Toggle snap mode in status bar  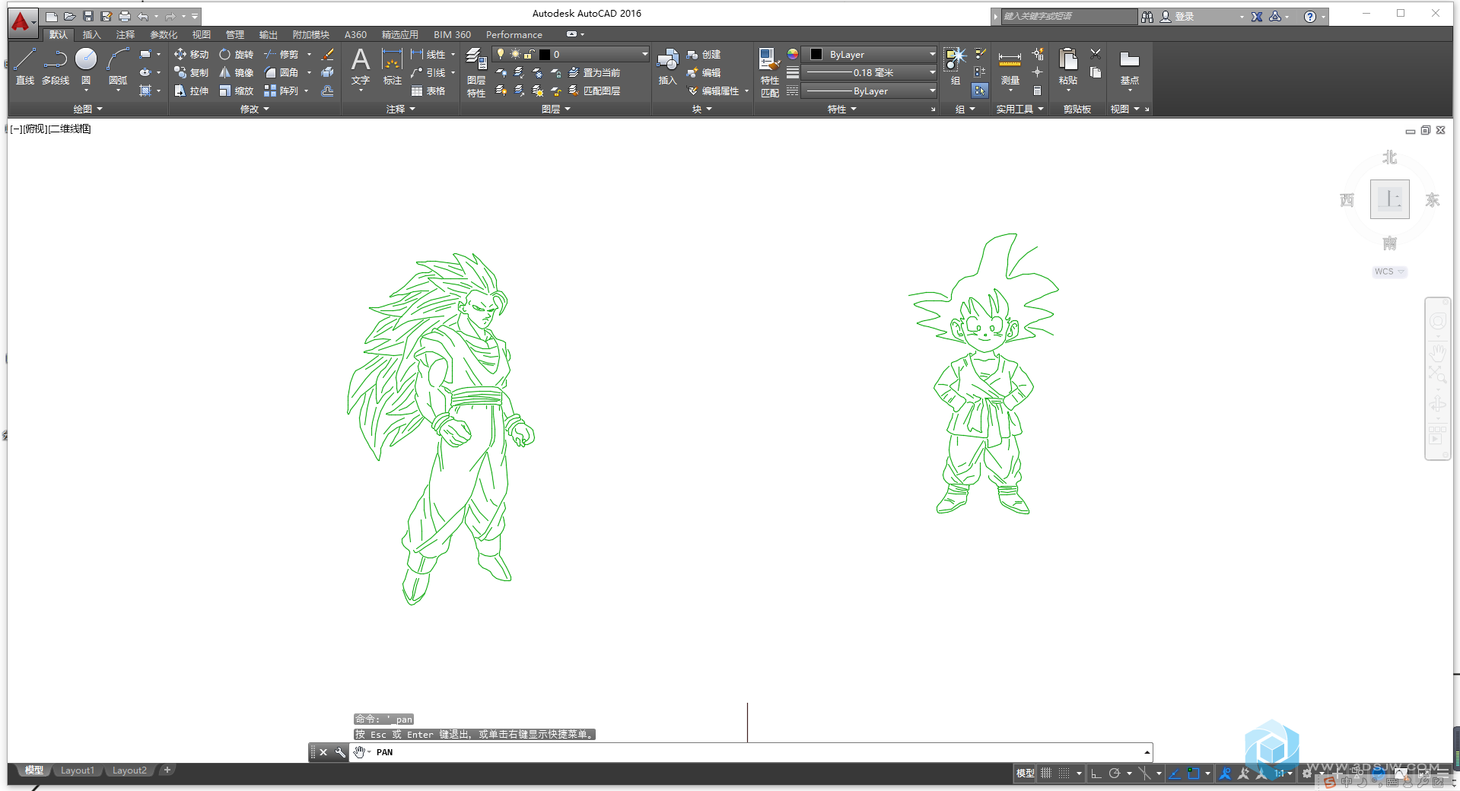point(1064,773)
